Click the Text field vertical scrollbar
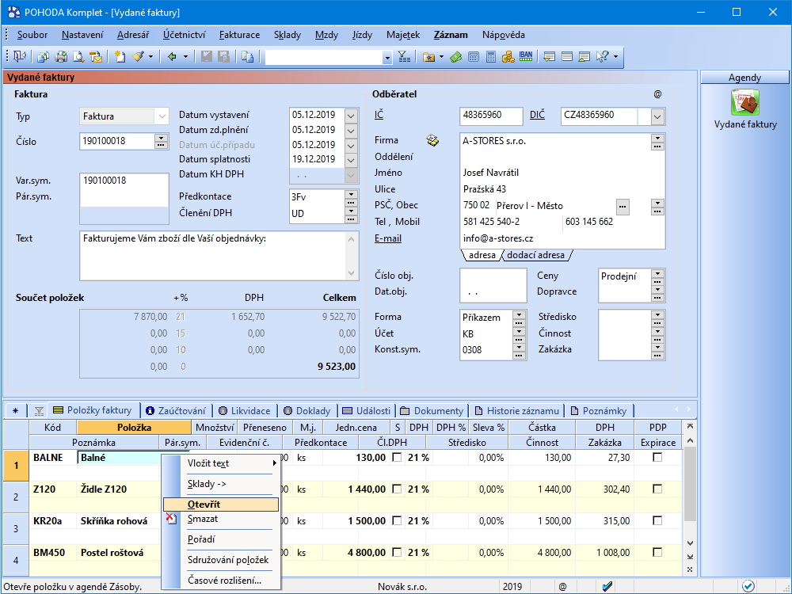Image resolution: width=792 pixels, height=594 pixels. tap(352, 256)
